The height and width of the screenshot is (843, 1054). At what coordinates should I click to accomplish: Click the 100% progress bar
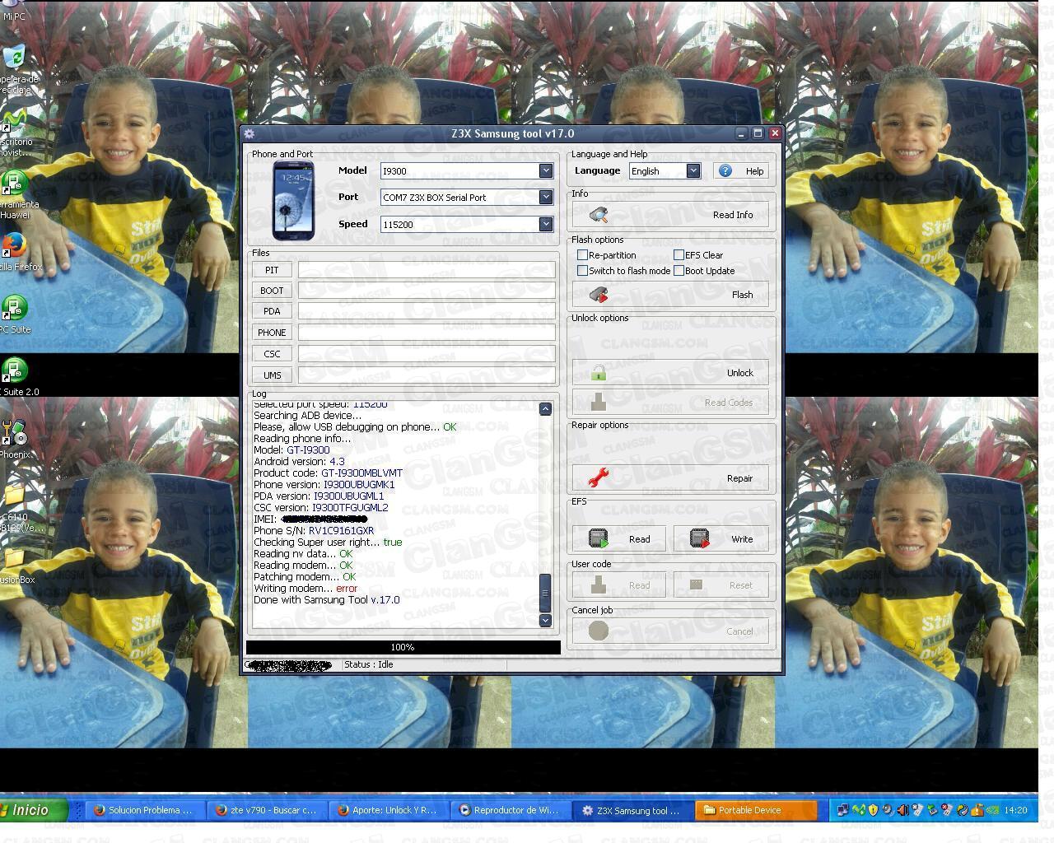[403, 647]
